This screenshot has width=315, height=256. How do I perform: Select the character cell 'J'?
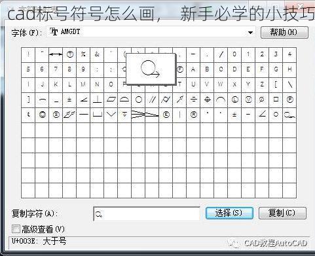pyautogui.click(x=42, y=84)
